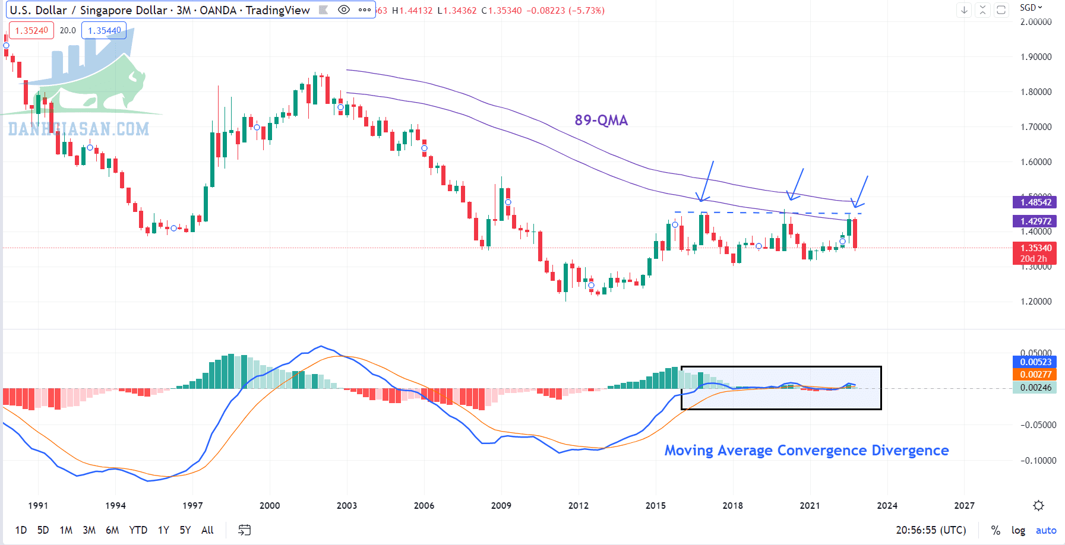
Task: Select the 3M date range in bottom bar
Action: click(x=89, y=530)
